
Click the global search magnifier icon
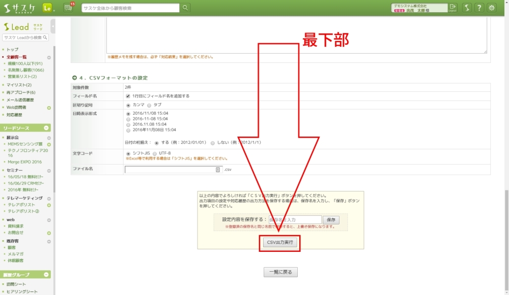tap(185, 8)
